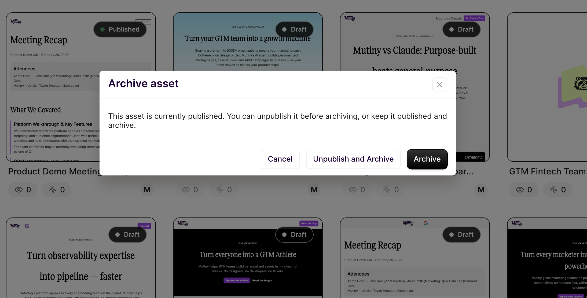Viewport: 587px width, 298px height.
Task: Click 'Turn everyone into a GTM Athlete' headline
Action: [248, 255]
